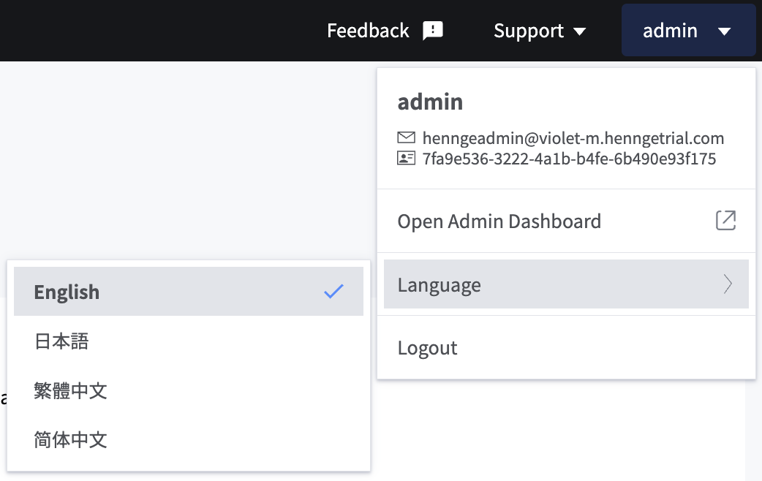Click the hennge admin email address text

coord(573,138)
